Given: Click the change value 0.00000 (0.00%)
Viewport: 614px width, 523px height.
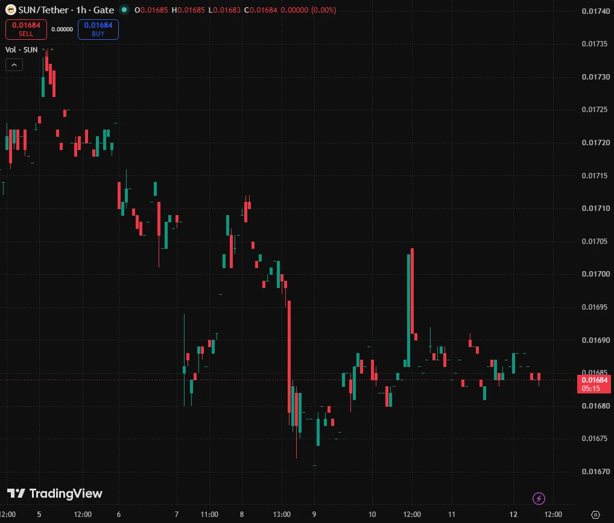Looking at the screenshot, I should click(309, 10).
